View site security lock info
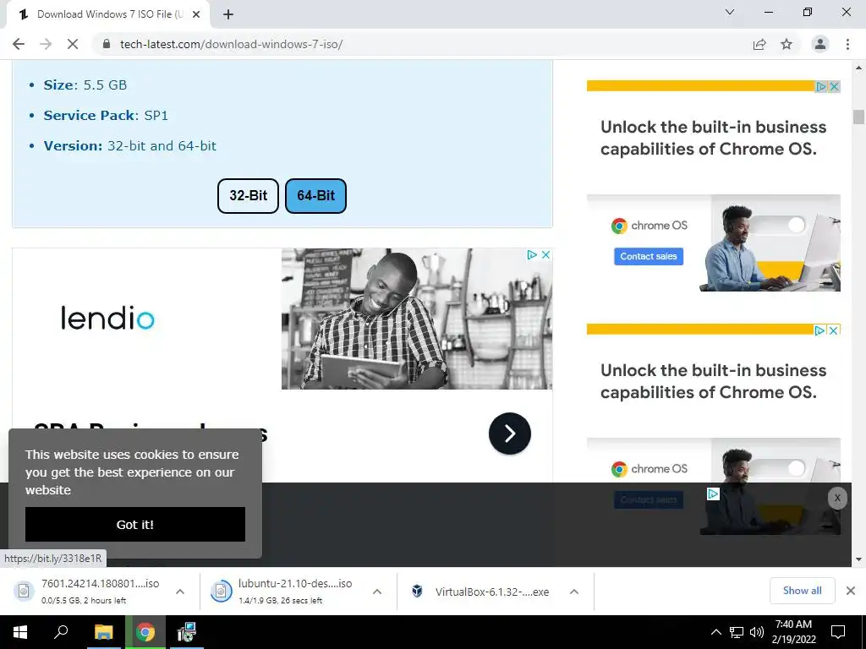 (x=107, y=44)
